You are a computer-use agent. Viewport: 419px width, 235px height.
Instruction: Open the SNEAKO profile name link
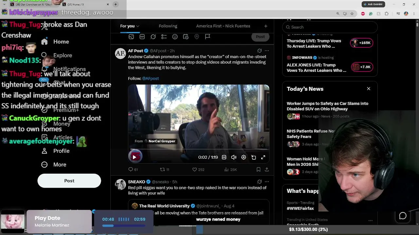coord(137,182)
